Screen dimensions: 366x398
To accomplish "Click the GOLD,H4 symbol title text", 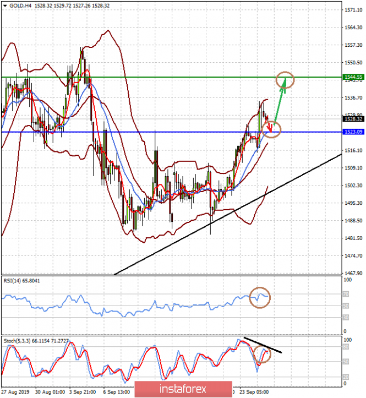I will coord(20,6).
